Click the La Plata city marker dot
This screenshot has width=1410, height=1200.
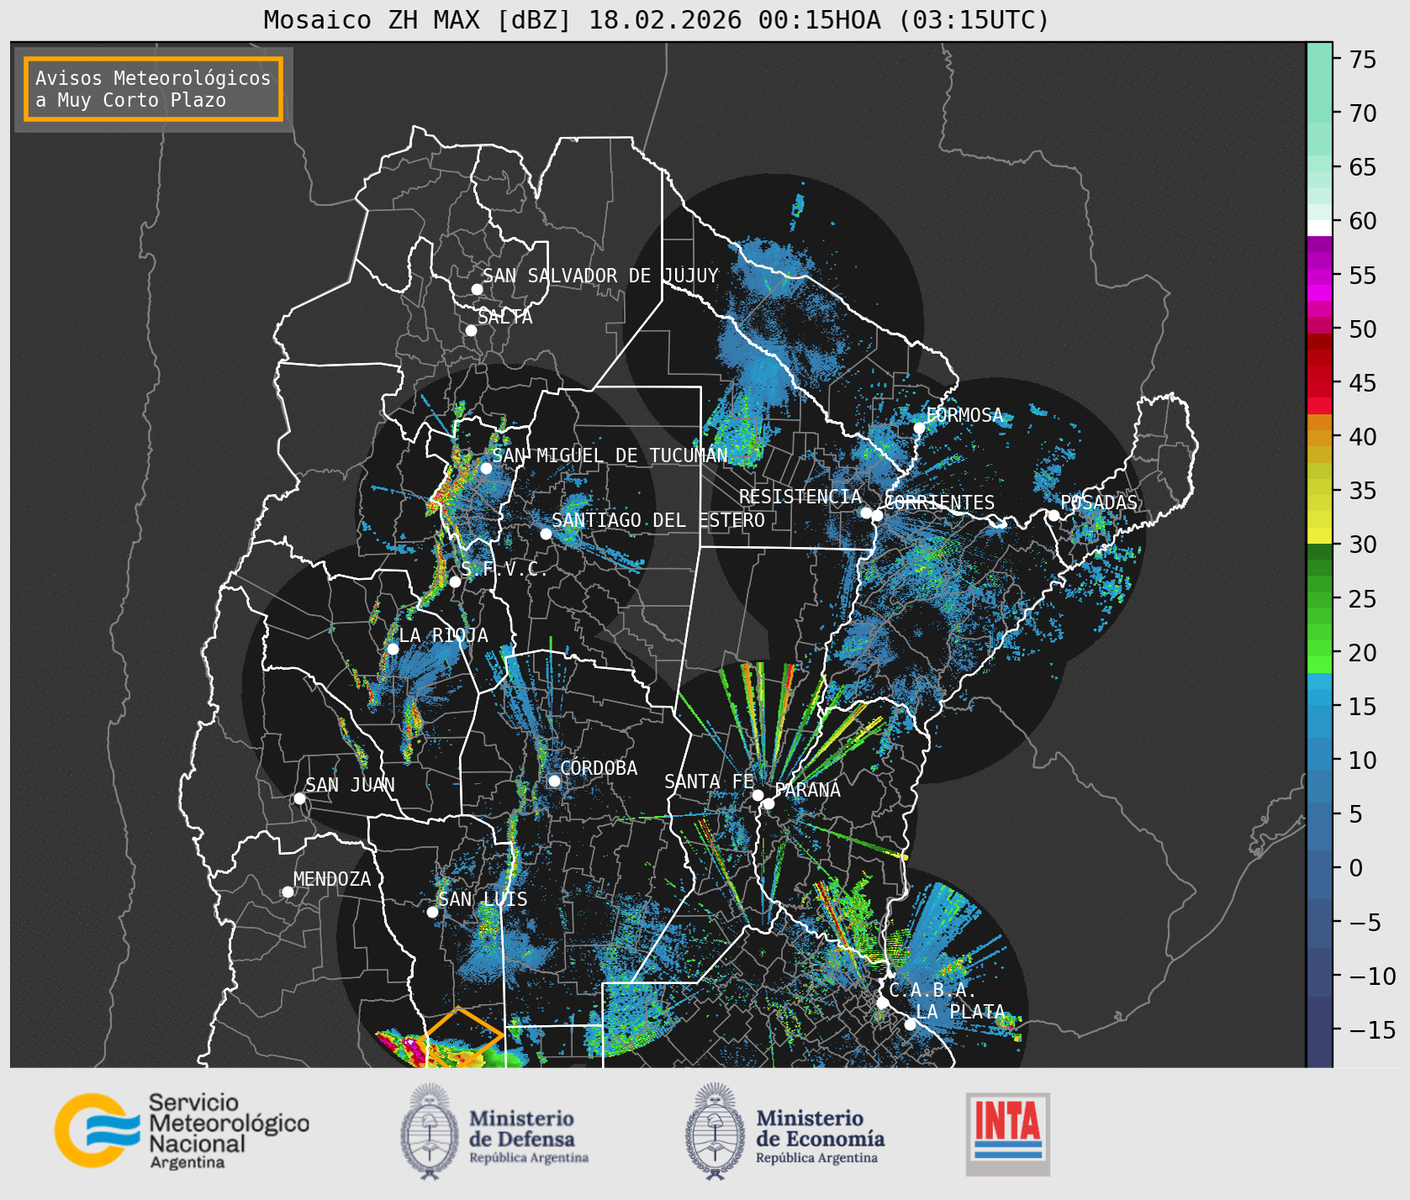[910, 1024]
